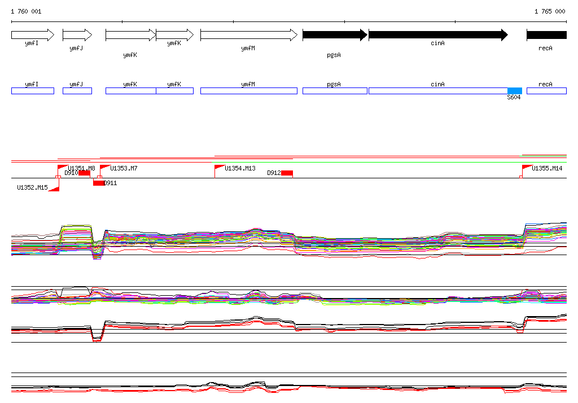
Task: Click the filled blue S604 segment
Action: tap(515, 91)
